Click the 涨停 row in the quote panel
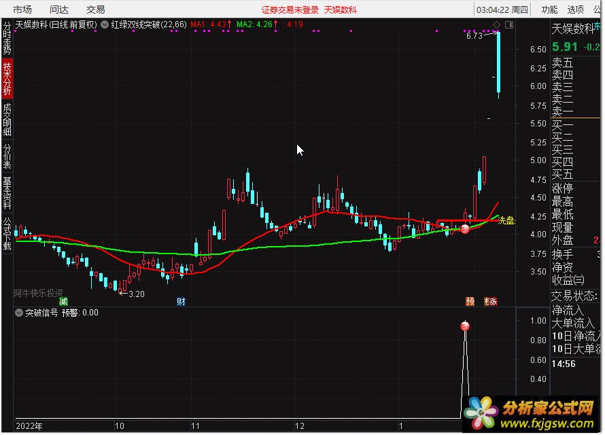 [575, 188]
